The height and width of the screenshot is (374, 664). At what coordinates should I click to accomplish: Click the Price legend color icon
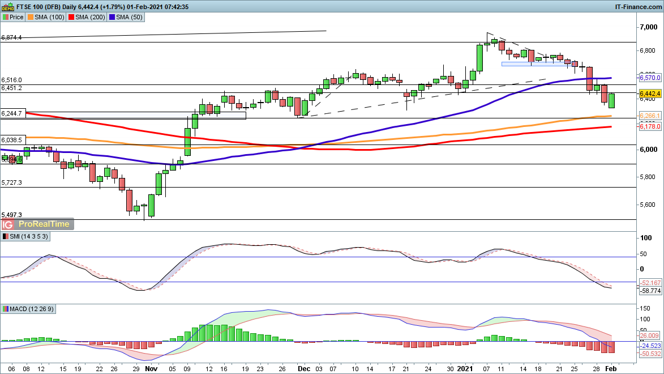(x=6, y=17)
